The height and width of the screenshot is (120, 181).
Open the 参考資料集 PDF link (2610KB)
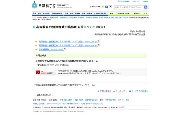pos(51,50)
